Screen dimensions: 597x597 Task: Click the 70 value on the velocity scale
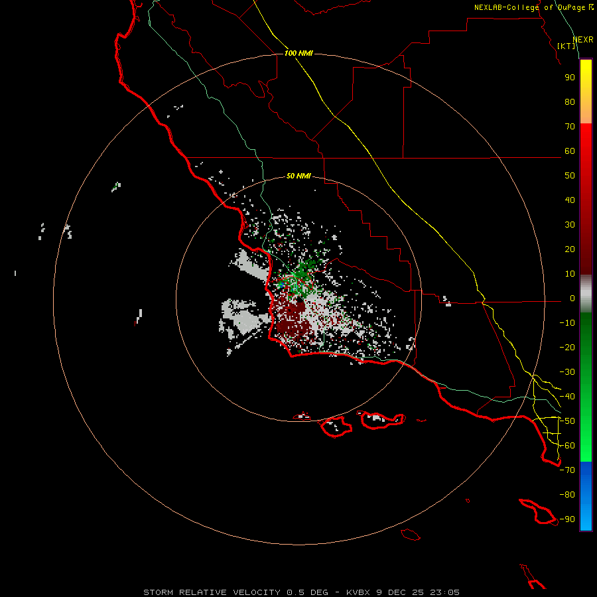[570, 127]
